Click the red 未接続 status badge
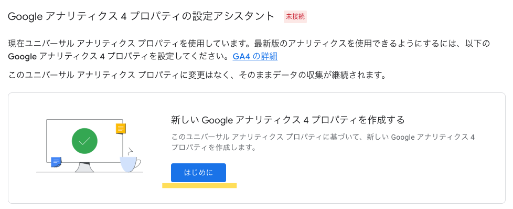Screen dimensions: 513x209 click(295, 17)
